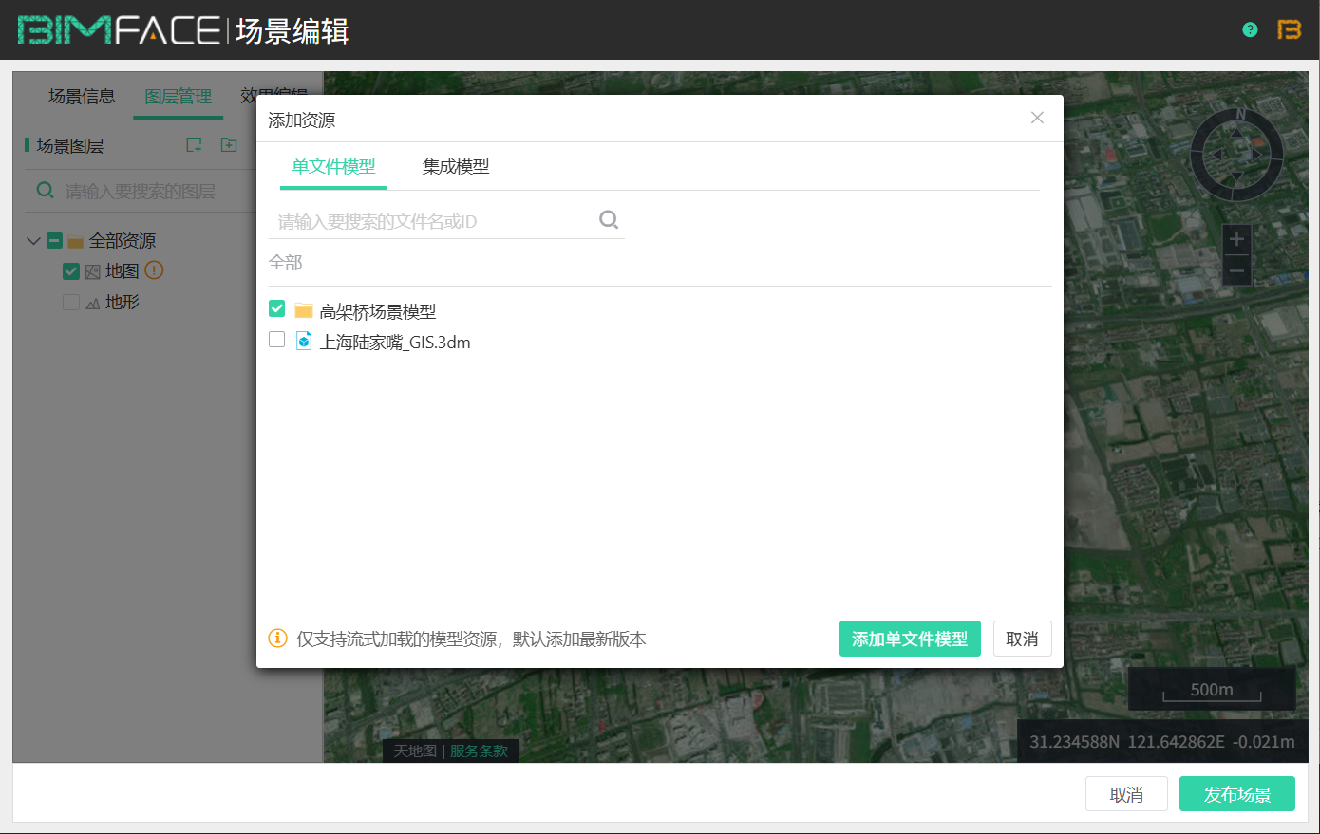Click the 添加单文件模型 button
The image size is (1320, 834).
pos(909,639)
